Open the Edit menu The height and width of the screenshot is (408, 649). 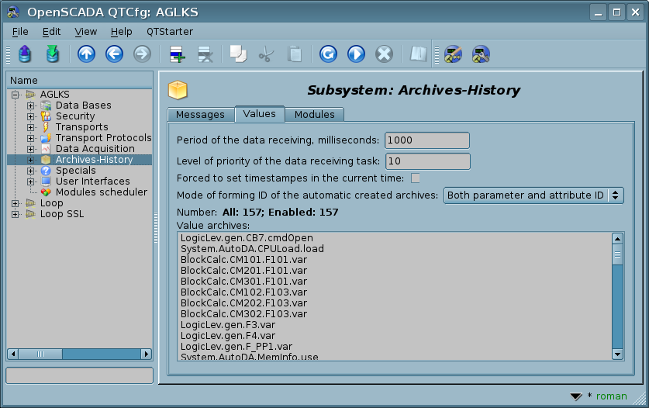[51, 32]
